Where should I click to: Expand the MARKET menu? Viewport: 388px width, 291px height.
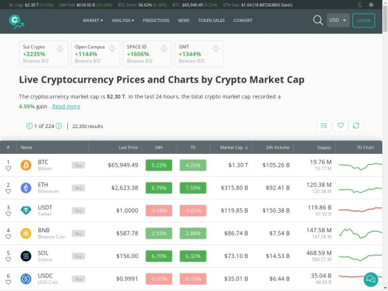pos(92,21)
